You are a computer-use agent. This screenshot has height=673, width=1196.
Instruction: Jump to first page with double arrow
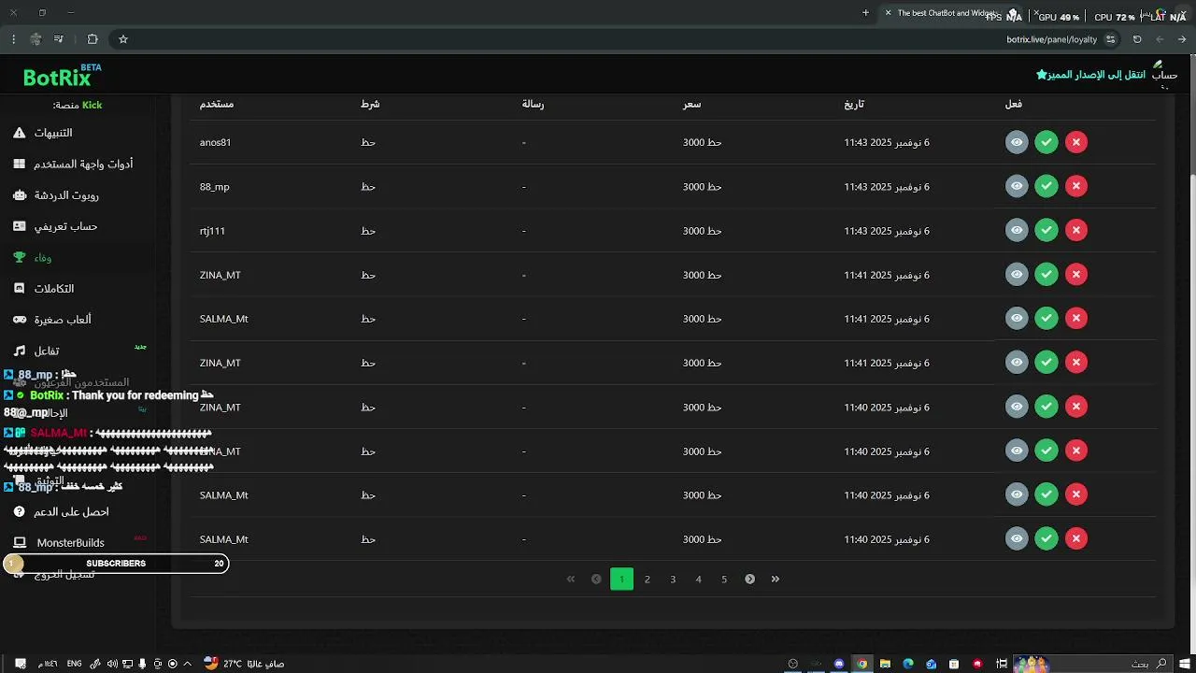click(571, 579)
